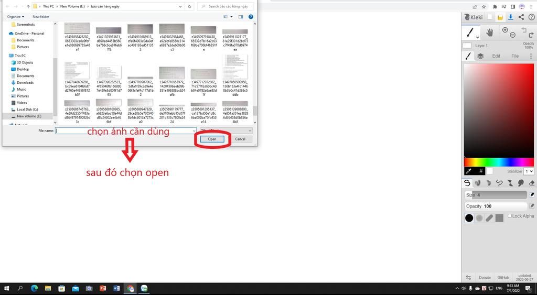The height and width of the screenshot is (295, 537).
Task: Select the smudge brush type
Action: click(x=521, y=183)
